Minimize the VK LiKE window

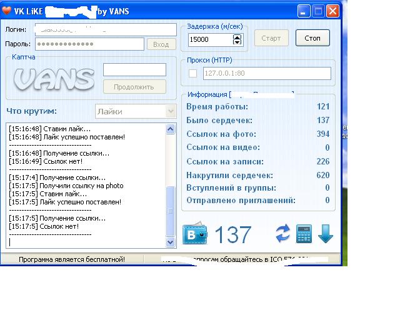(x=304, y=11)
